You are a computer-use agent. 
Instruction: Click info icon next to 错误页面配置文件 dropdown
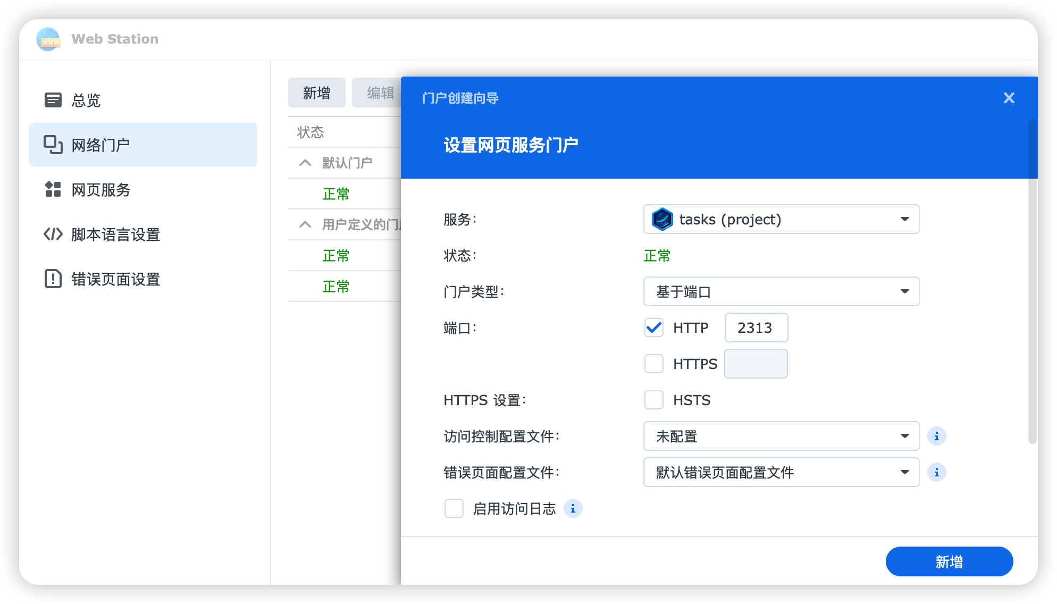tap(936, 472)
